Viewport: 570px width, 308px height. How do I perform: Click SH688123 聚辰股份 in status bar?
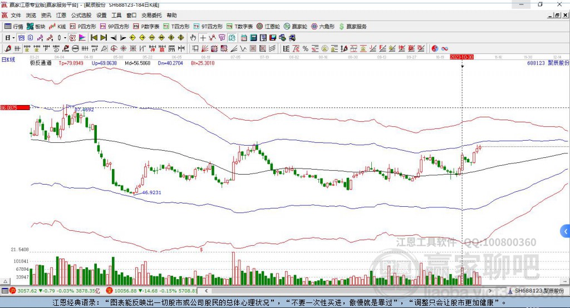[x=539, y=291]
